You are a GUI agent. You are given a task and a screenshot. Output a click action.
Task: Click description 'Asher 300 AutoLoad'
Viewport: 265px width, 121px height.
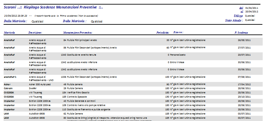point(40,84)
